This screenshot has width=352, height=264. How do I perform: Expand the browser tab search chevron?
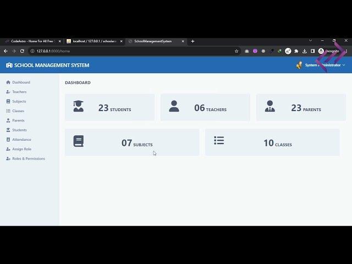click(310, 41)
